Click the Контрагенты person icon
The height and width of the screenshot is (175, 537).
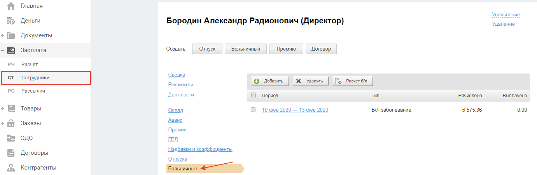11,168
